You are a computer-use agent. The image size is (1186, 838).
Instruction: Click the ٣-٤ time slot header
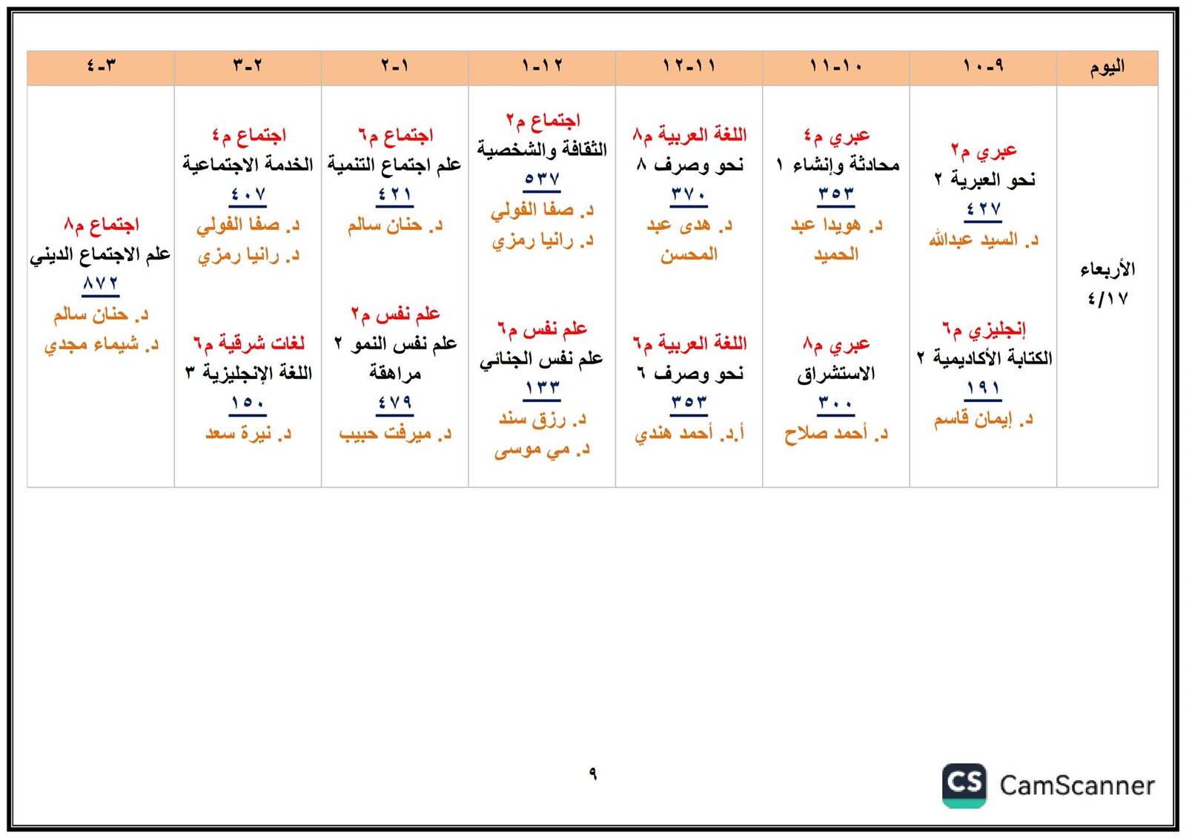pos(101,67)
